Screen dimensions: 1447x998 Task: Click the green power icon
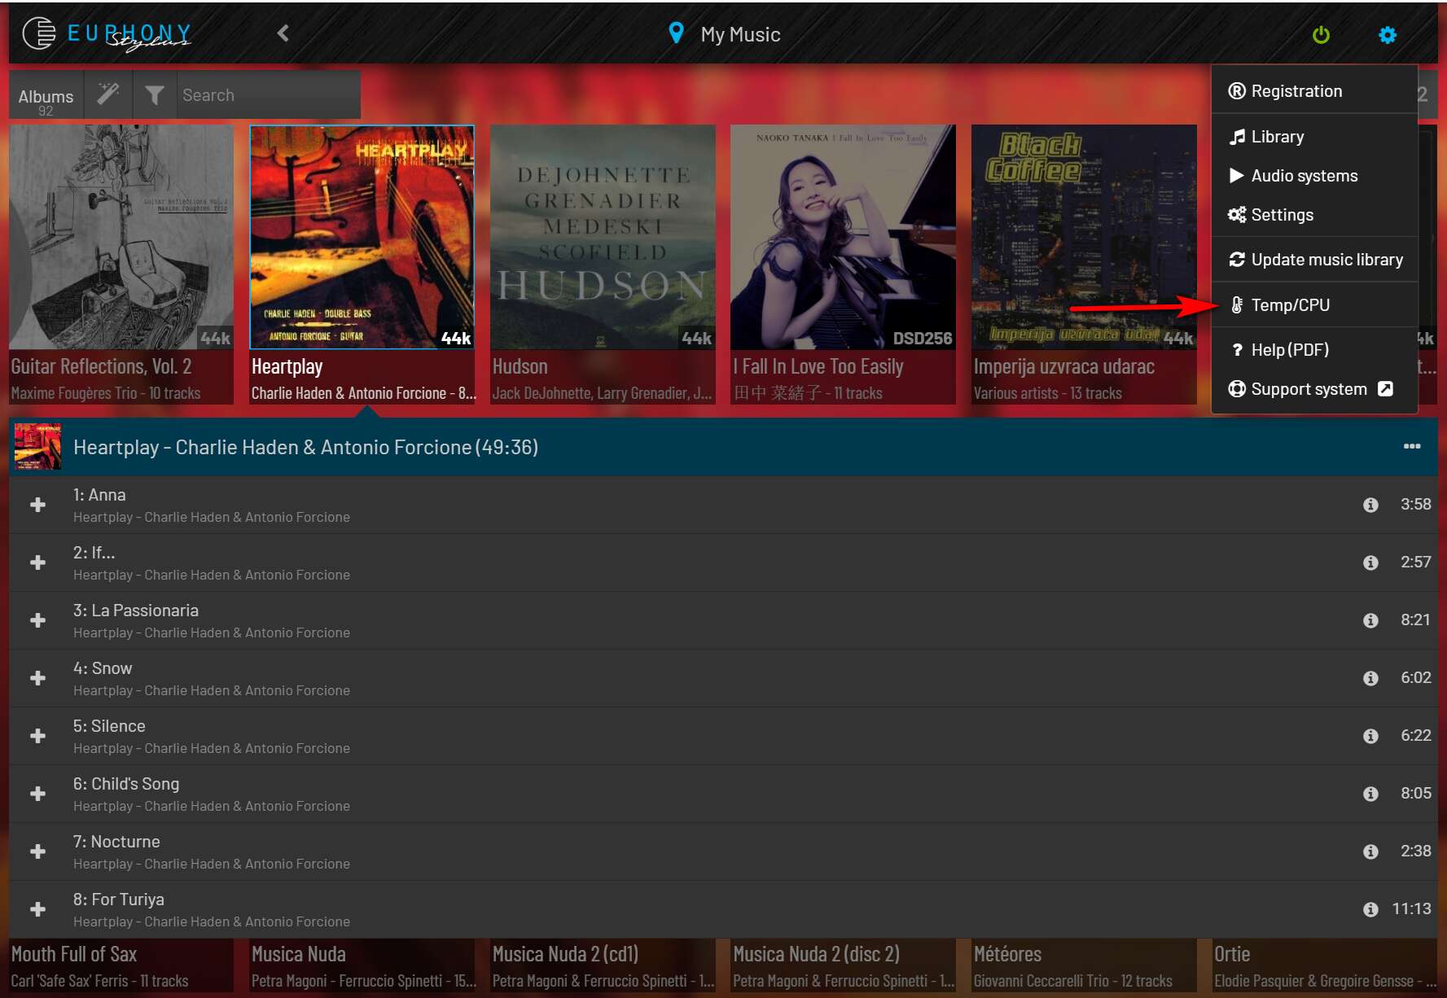(1321, 34)
